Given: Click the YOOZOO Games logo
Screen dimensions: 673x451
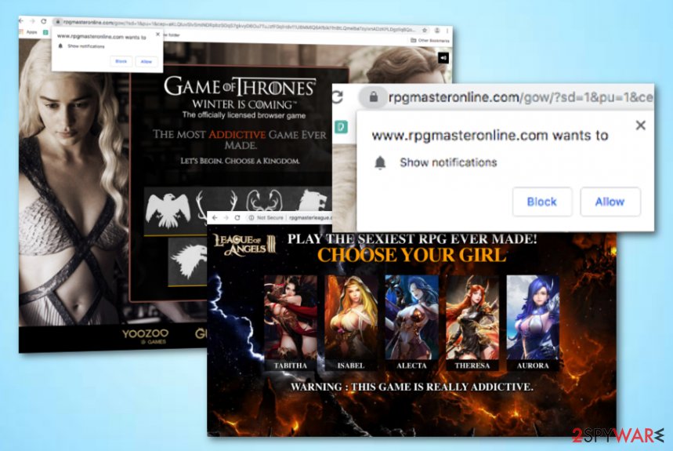Looking at the screenshot, I should click(146, 336).
